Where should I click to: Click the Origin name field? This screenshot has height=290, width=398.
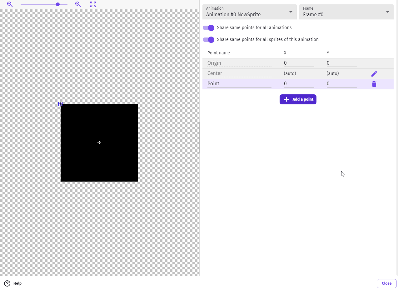coord(239,63)
